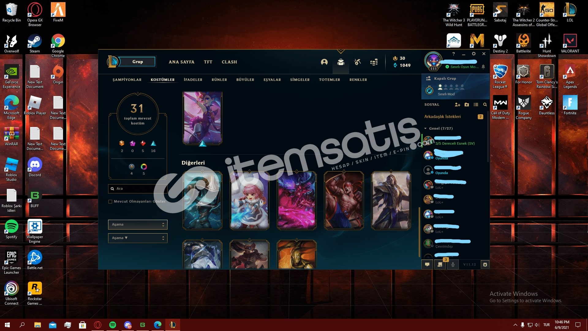The width and height of the screenshot is (588, 331).
Task: Click the voice microphone icon in social bar
Action: 453,264
